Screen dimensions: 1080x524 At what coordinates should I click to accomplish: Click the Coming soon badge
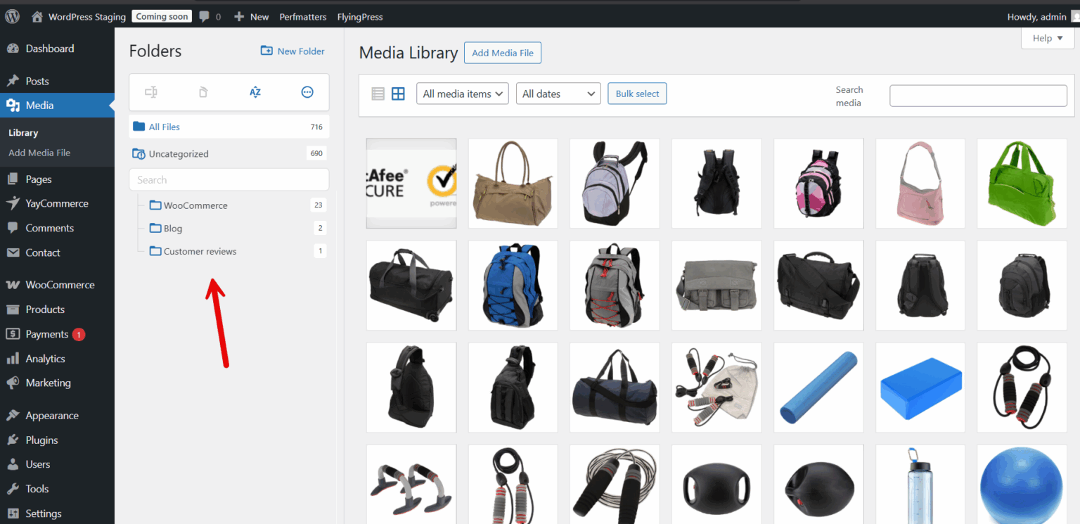tap(162, 16)
